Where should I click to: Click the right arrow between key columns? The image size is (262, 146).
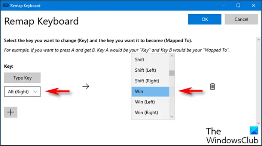86,86
